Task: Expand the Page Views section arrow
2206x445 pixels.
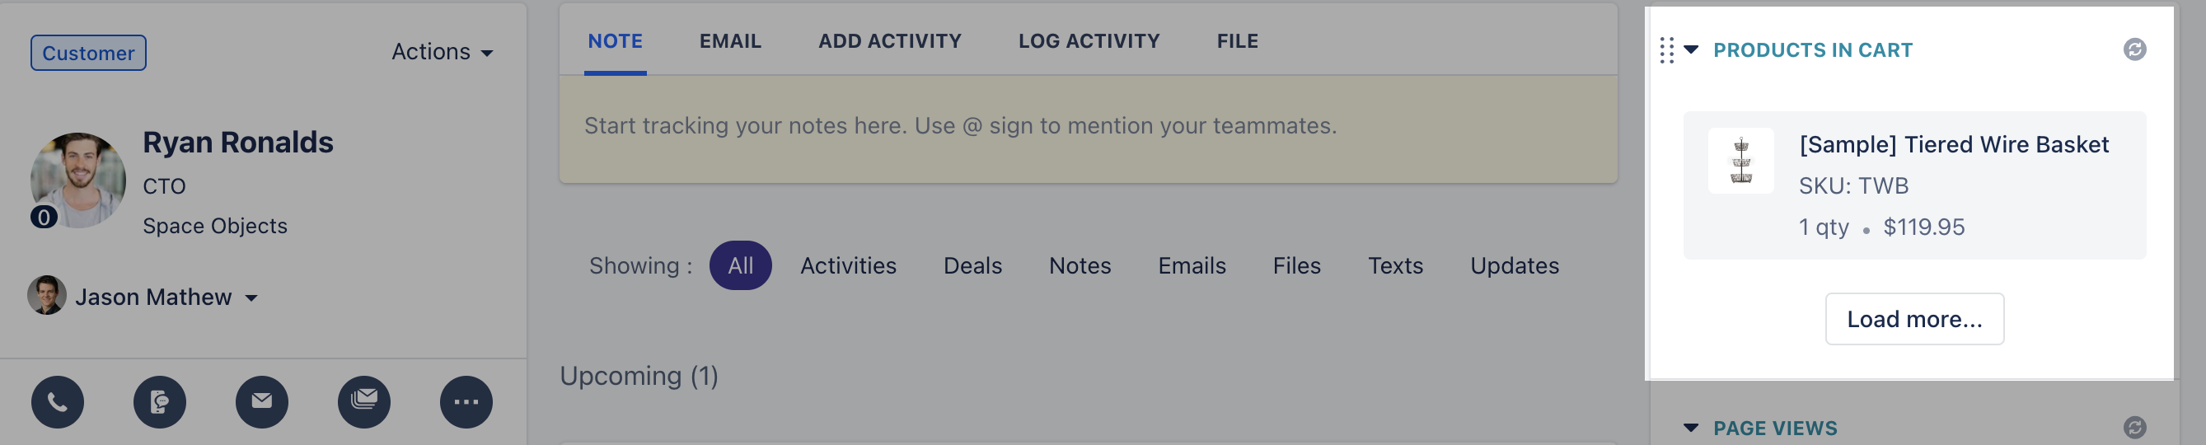Action: pos(1690,427)
